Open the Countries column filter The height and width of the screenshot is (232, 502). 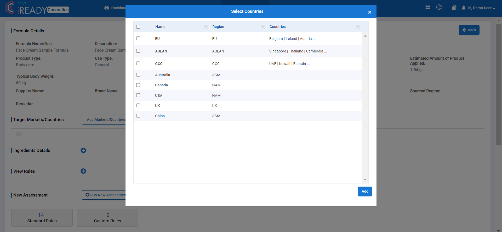[358, 27]
